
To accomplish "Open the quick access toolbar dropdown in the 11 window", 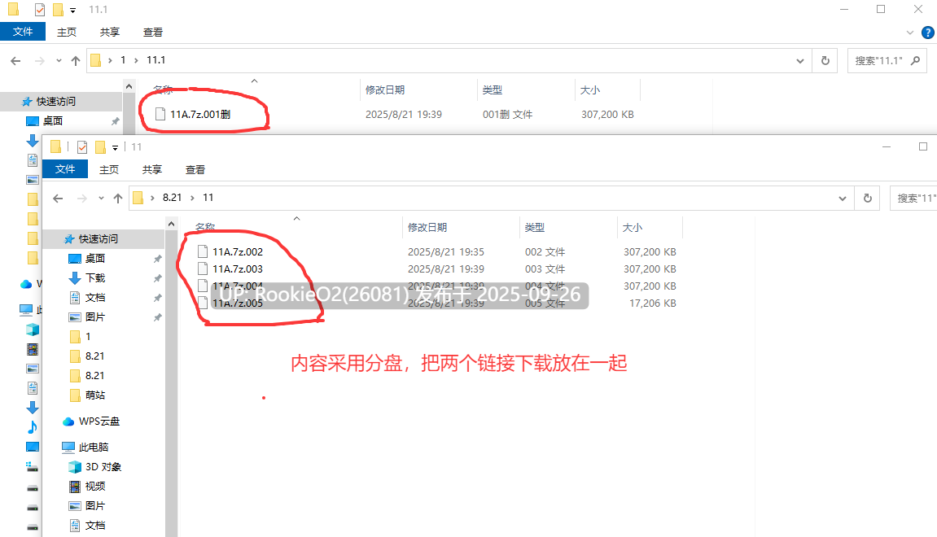I will 116,147.
